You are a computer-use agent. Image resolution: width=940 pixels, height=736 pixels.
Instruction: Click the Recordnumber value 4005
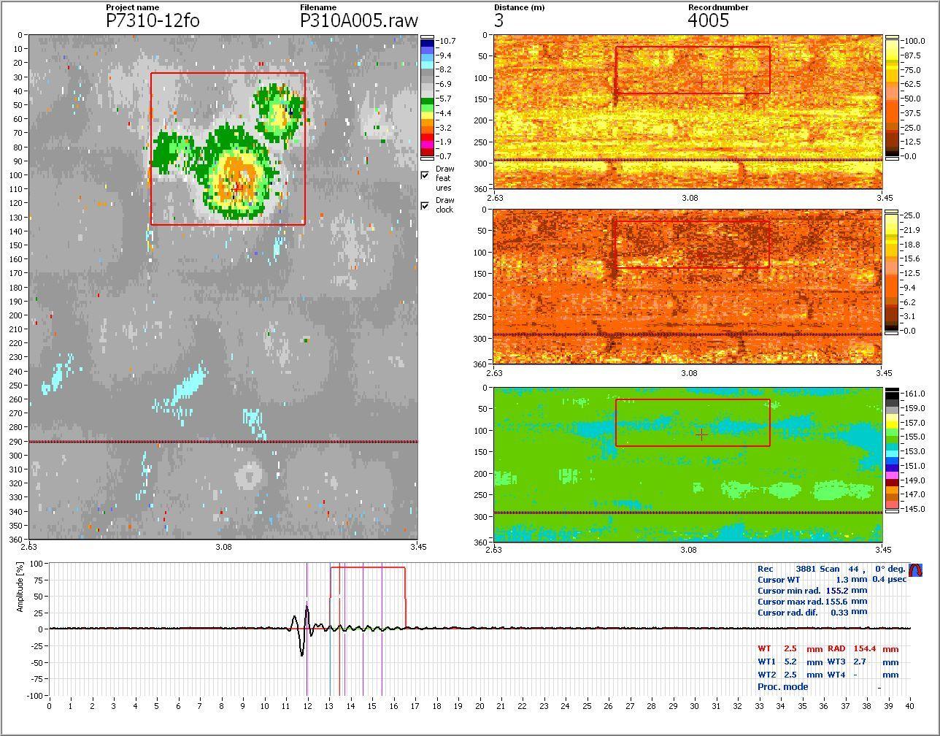[x=708, y=20]
